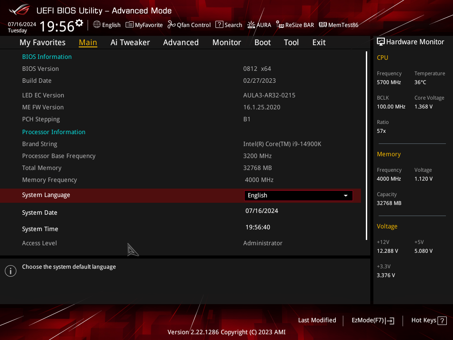
Task: Click the System Language dropdown arrow
Action: point(346,196)
